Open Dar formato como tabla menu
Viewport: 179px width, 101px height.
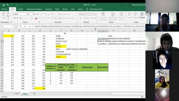click(x=113, y=16)
